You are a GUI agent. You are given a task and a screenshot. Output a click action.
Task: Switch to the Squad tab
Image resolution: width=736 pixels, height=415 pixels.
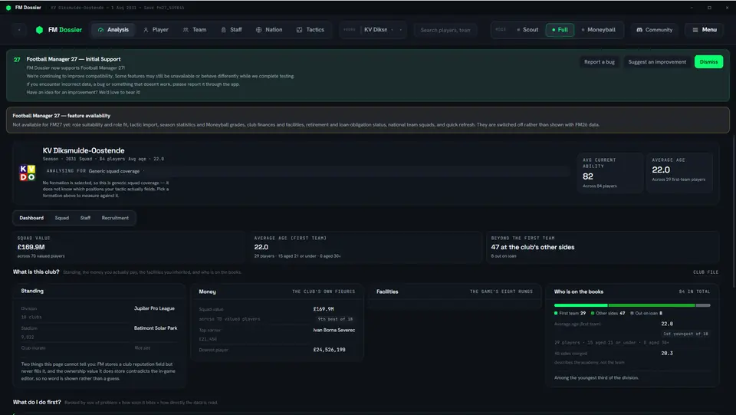(x=61, y=218)
